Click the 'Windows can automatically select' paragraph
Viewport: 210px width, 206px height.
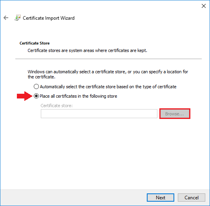pos(108,74)
